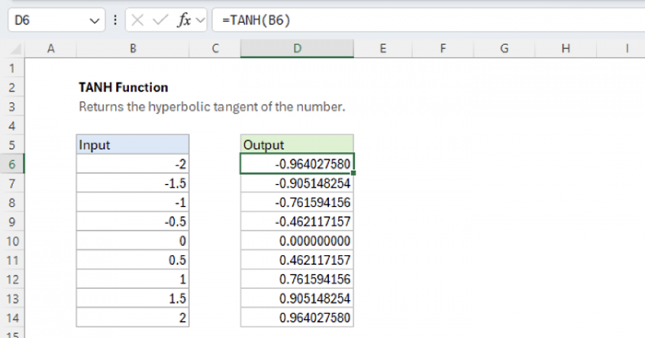Click the Cancel (X) icon on formula bar
The image size is (645, 338).
pos(138,20)
